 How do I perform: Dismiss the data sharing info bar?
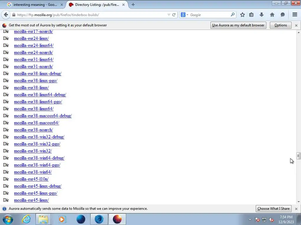tap(296, 209)
